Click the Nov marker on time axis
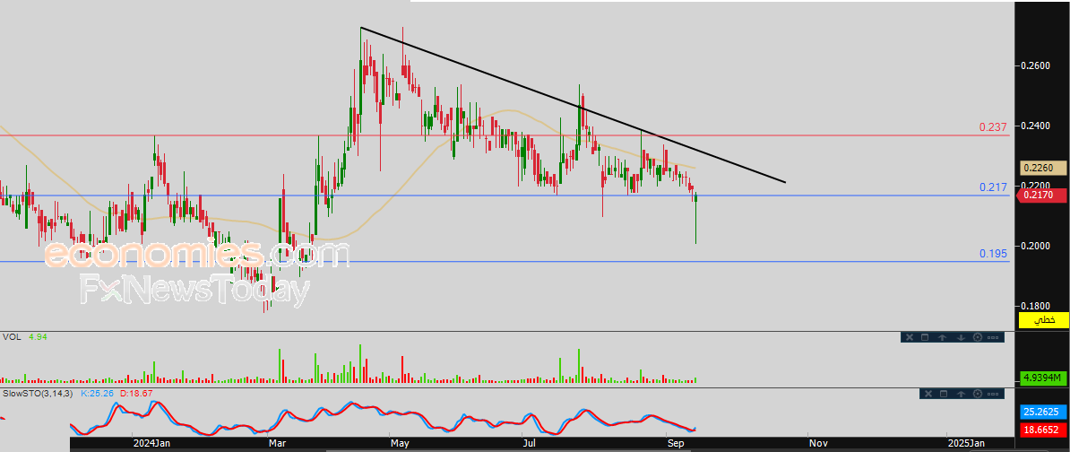Image resolution: width=1070 pixels, height=452 pixels. pos(816,443)
